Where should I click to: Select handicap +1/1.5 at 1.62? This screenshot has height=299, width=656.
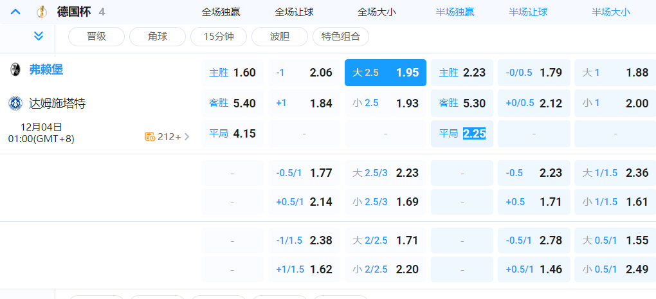point(304,269)
